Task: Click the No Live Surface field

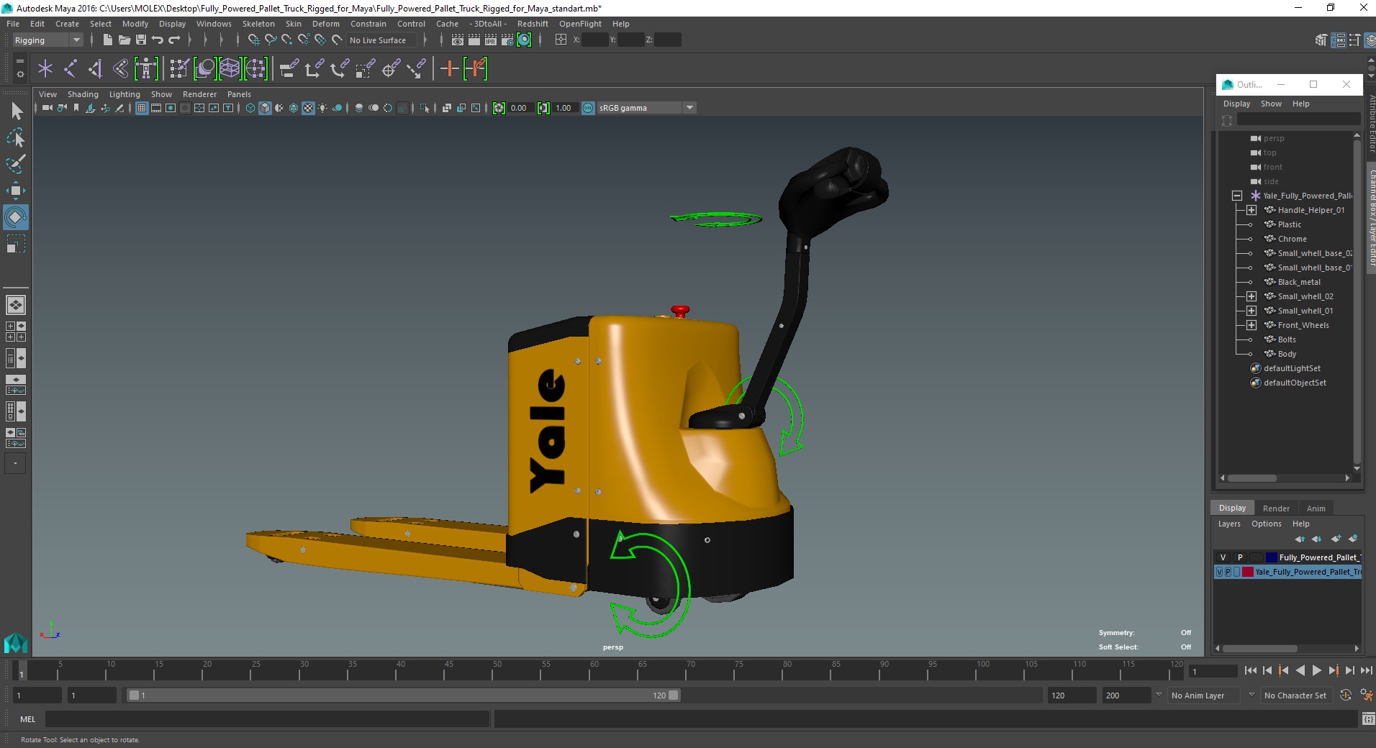Action: 381,40
